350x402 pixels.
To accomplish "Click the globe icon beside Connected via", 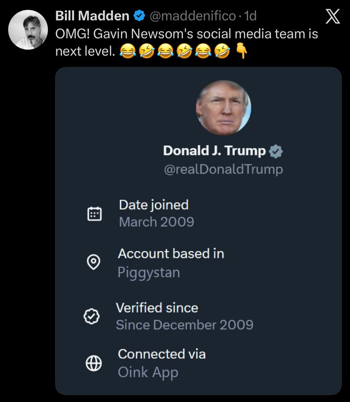I will coord(94,363).
